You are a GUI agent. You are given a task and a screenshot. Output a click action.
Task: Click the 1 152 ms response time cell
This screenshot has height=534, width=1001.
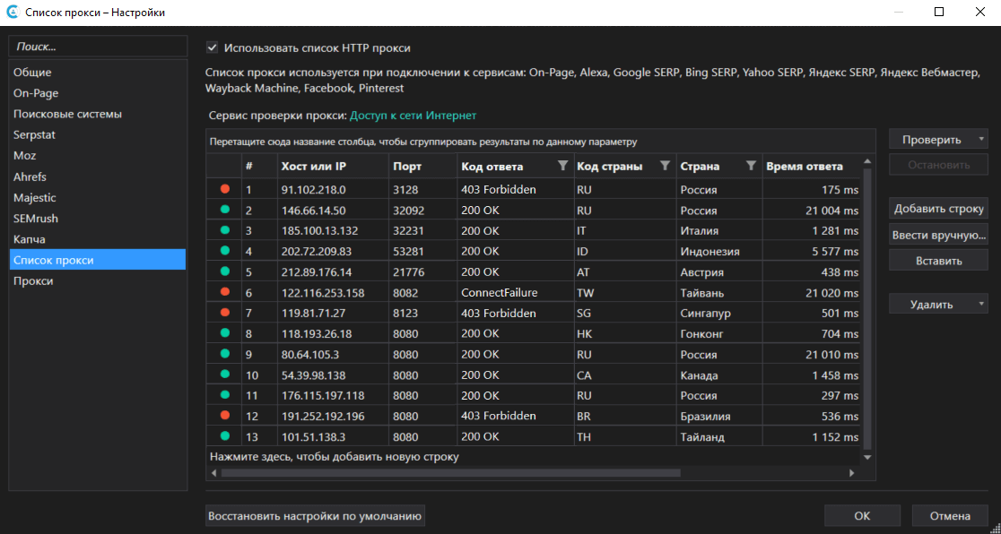tap(812, 437)
